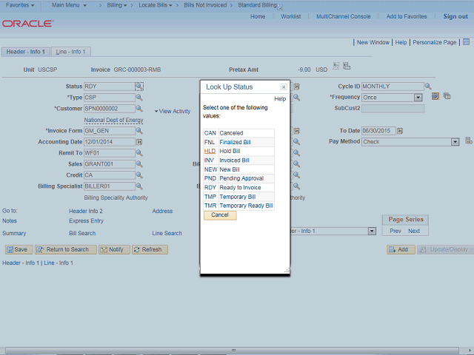The width and height of the screenshot is (474, 355).
Task: Open the Main Menu dropdown
Action: click(70, 5)
